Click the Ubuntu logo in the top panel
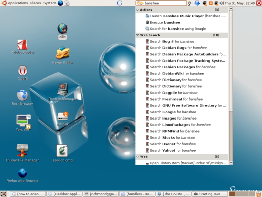Screen dimensions: 262x197 point(4,3)
